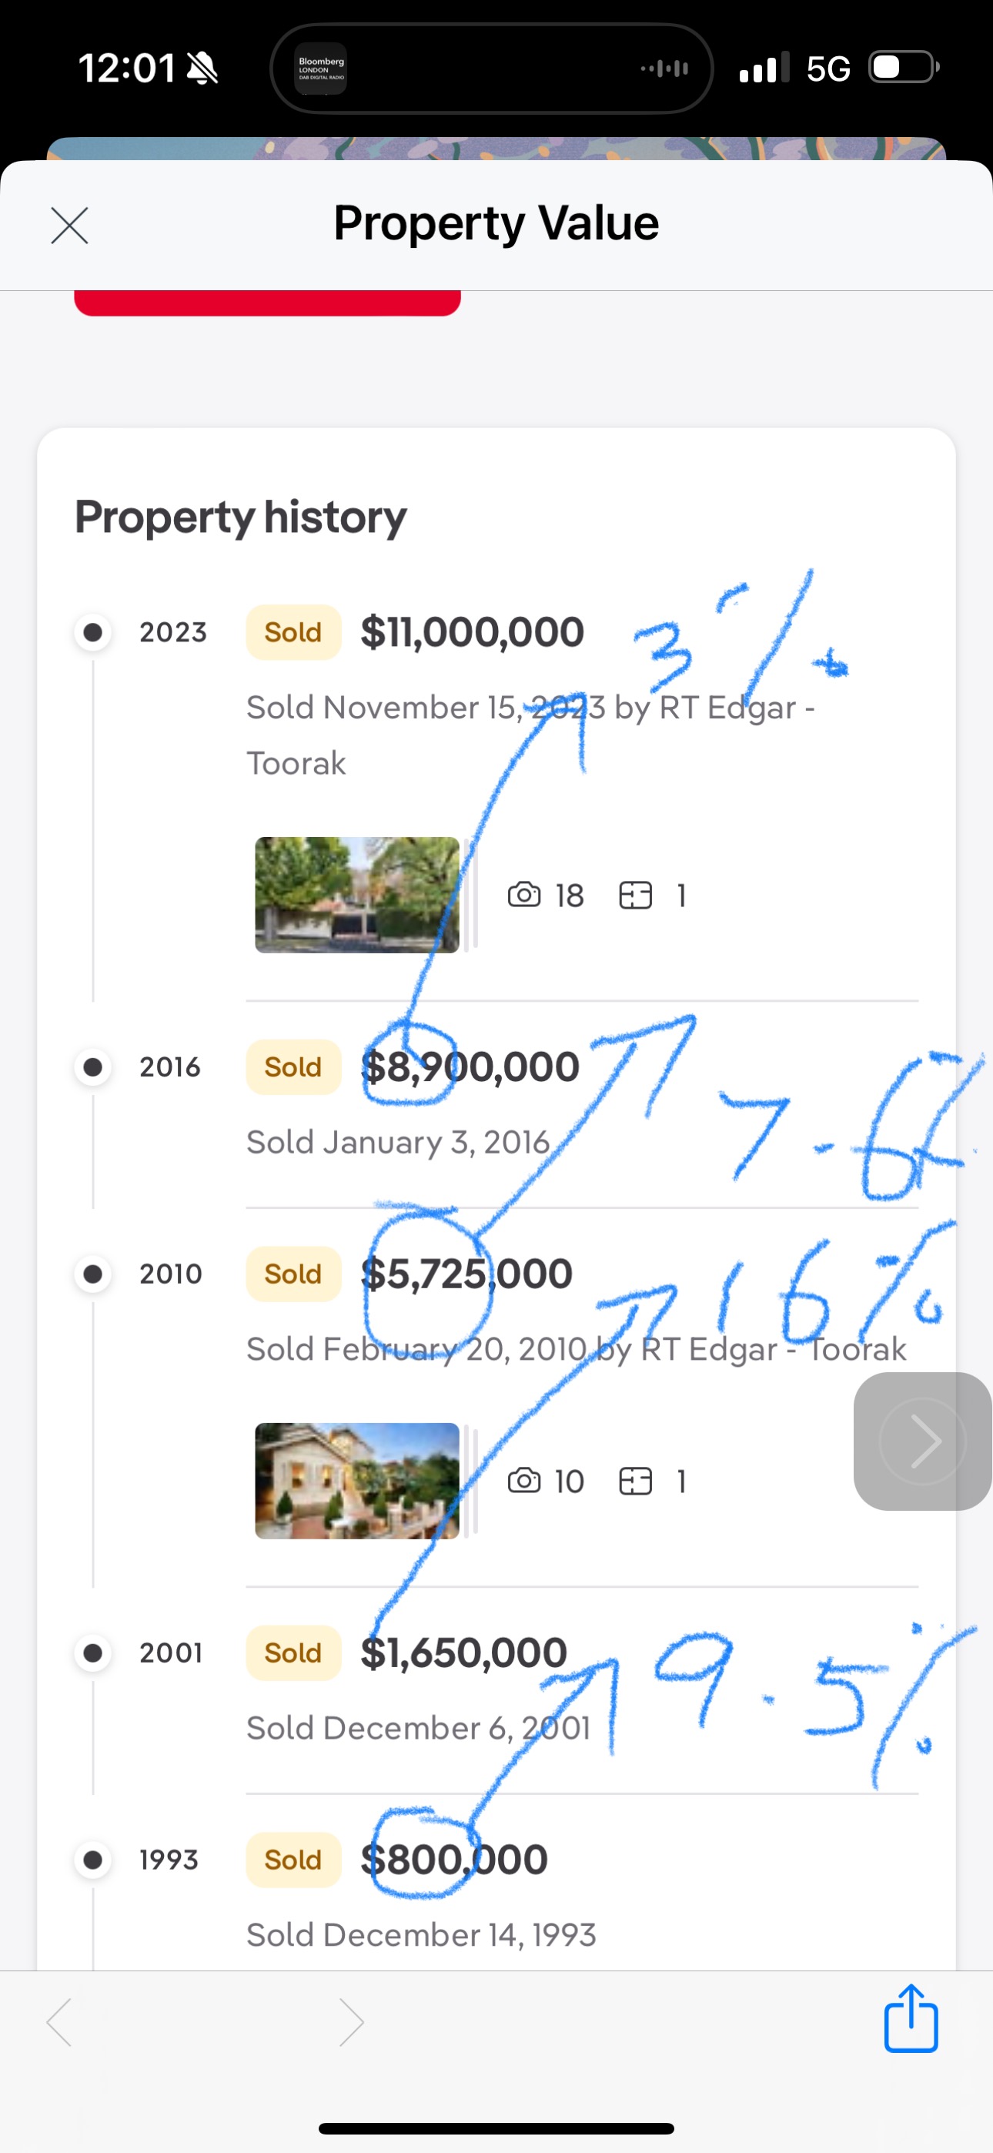Tap the share icon in bottom bar
993x2153 pixels.
[910, 2019]
